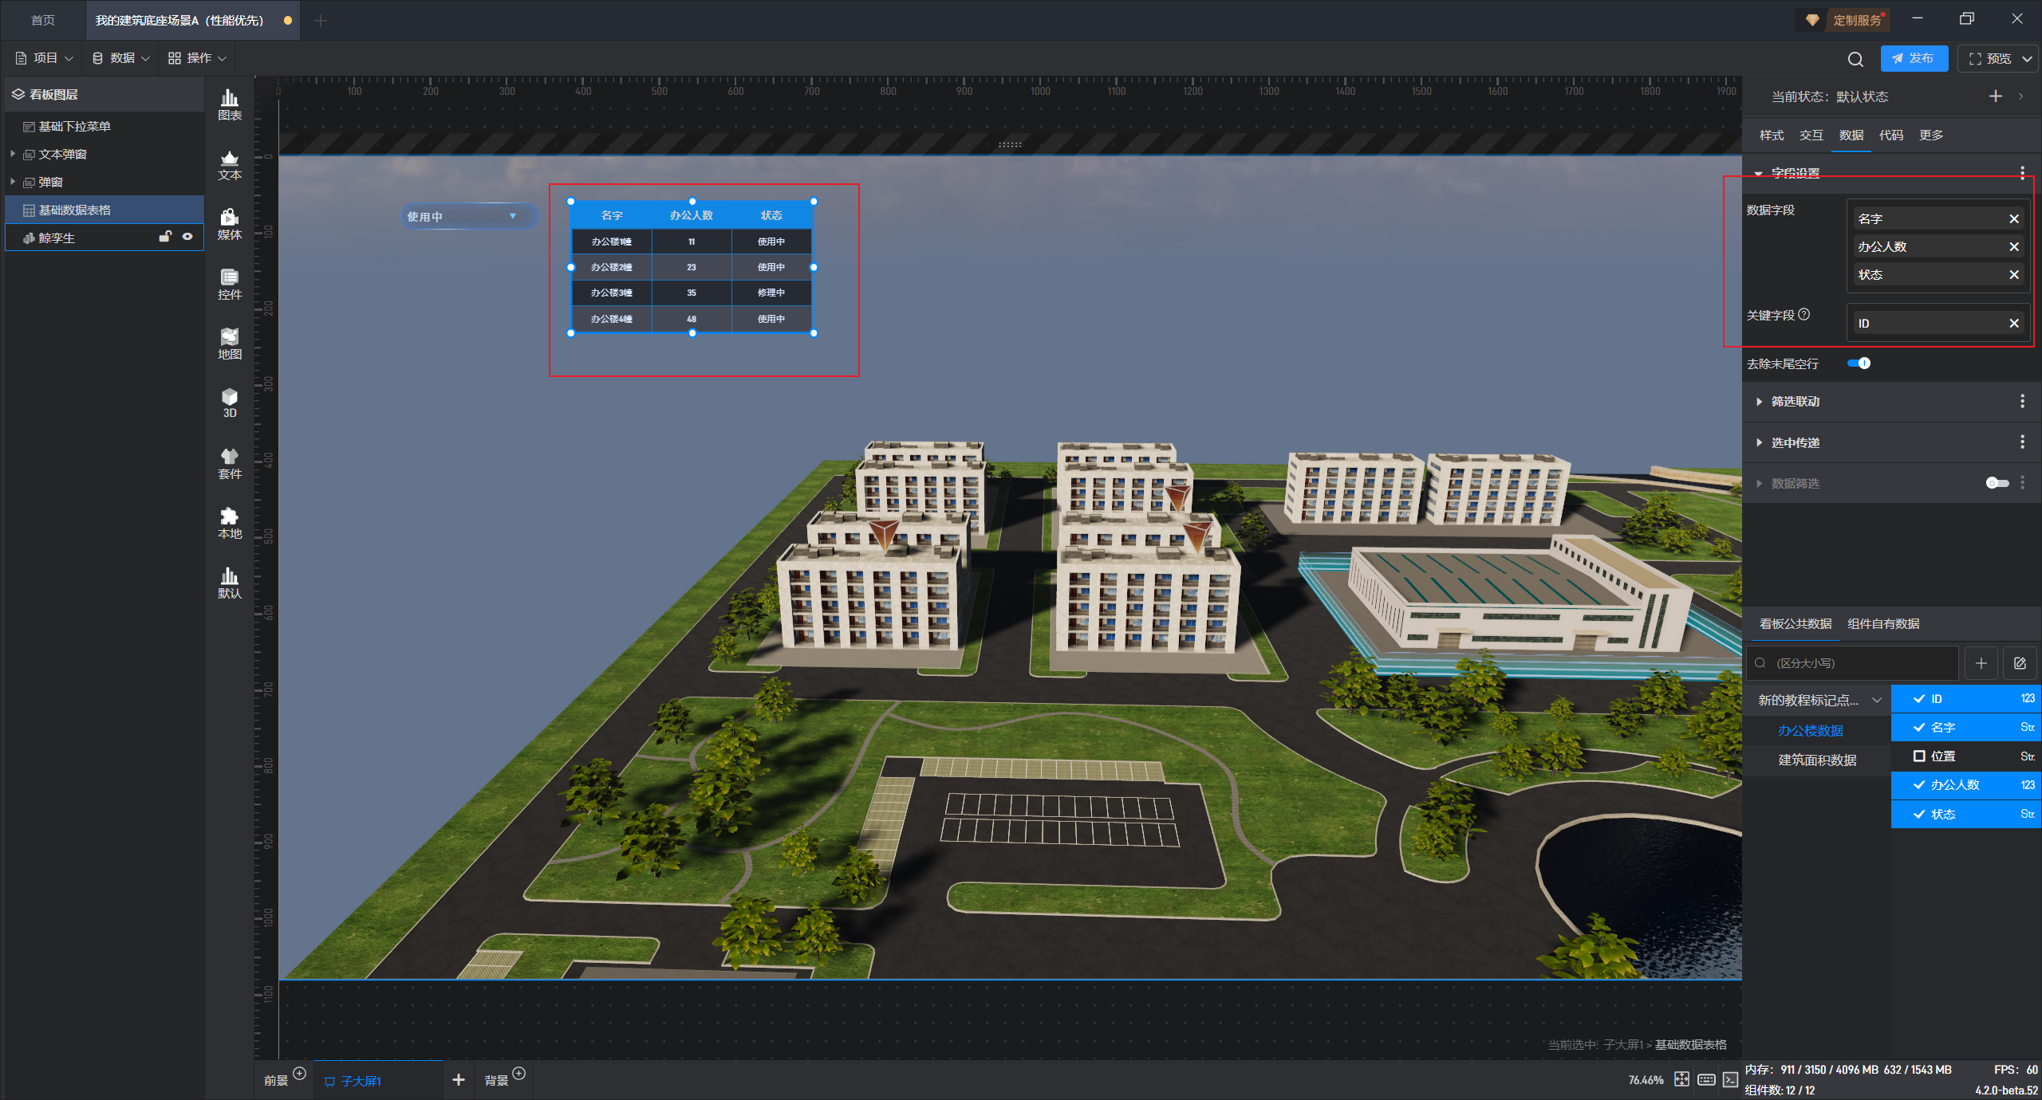The width and height of the screenshot is (2042, 1100).
Task: Expand the 文本弹窗 layer group
Action: (13, 154)
